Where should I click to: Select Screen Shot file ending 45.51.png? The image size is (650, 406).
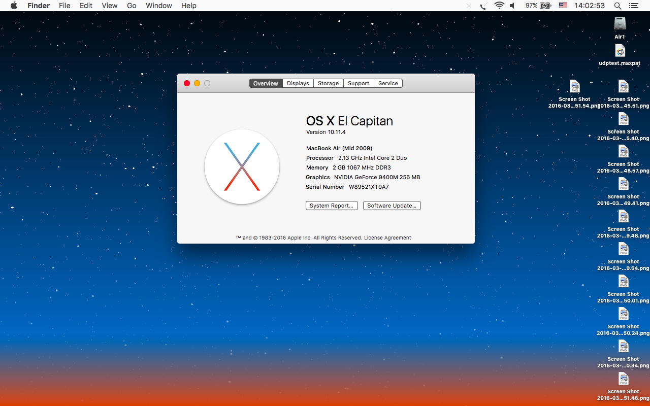pos(623,87)
